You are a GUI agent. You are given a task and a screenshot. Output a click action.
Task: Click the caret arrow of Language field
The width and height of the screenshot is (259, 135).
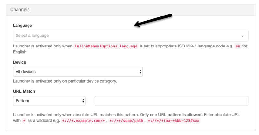coord(242,36)
